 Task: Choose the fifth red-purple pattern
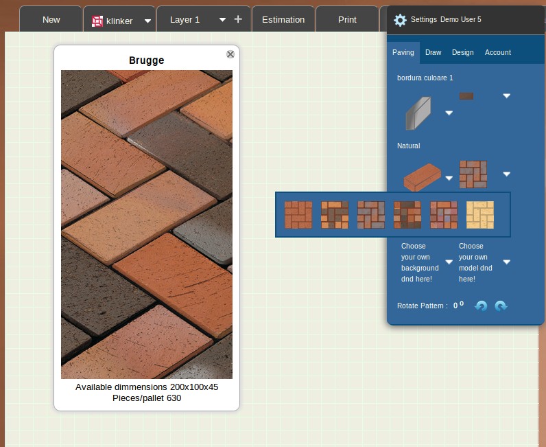pos(444,215)
